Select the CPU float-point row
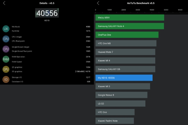Viewport: 188px width, 125px height. coord(51,41)
